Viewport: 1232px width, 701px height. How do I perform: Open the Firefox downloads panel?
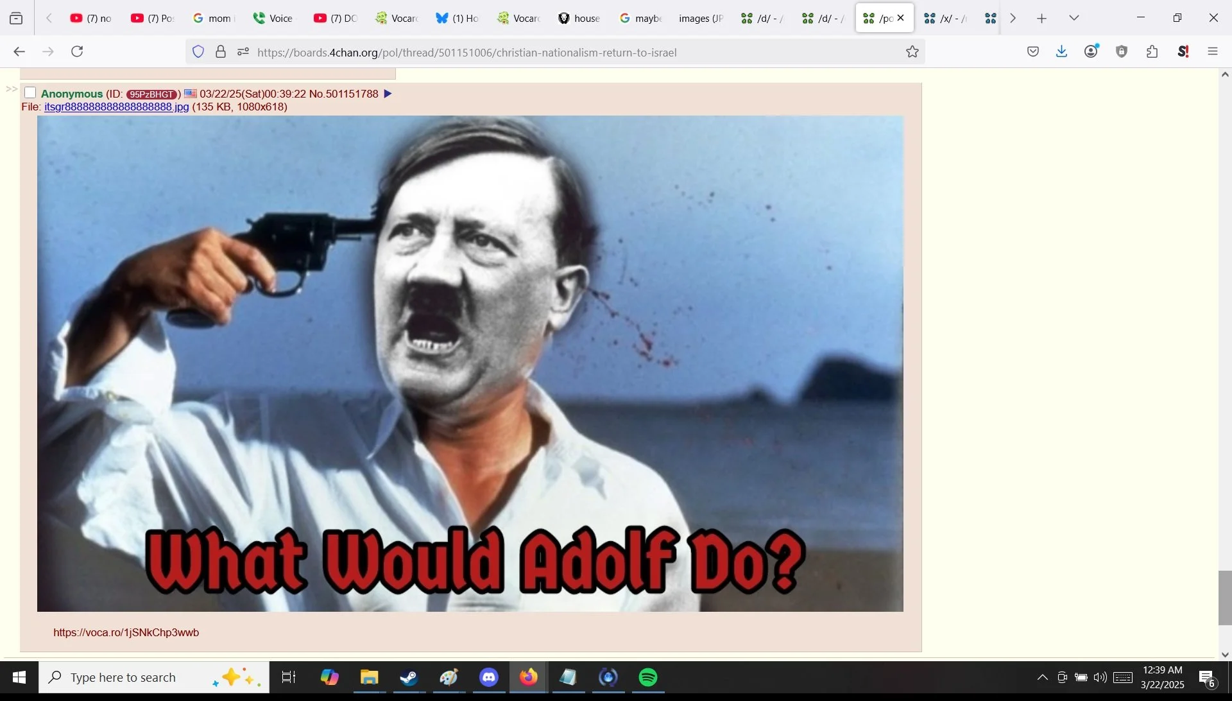1062,51
